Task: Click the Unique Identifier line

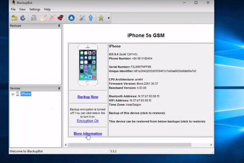Action: [152, 71]
